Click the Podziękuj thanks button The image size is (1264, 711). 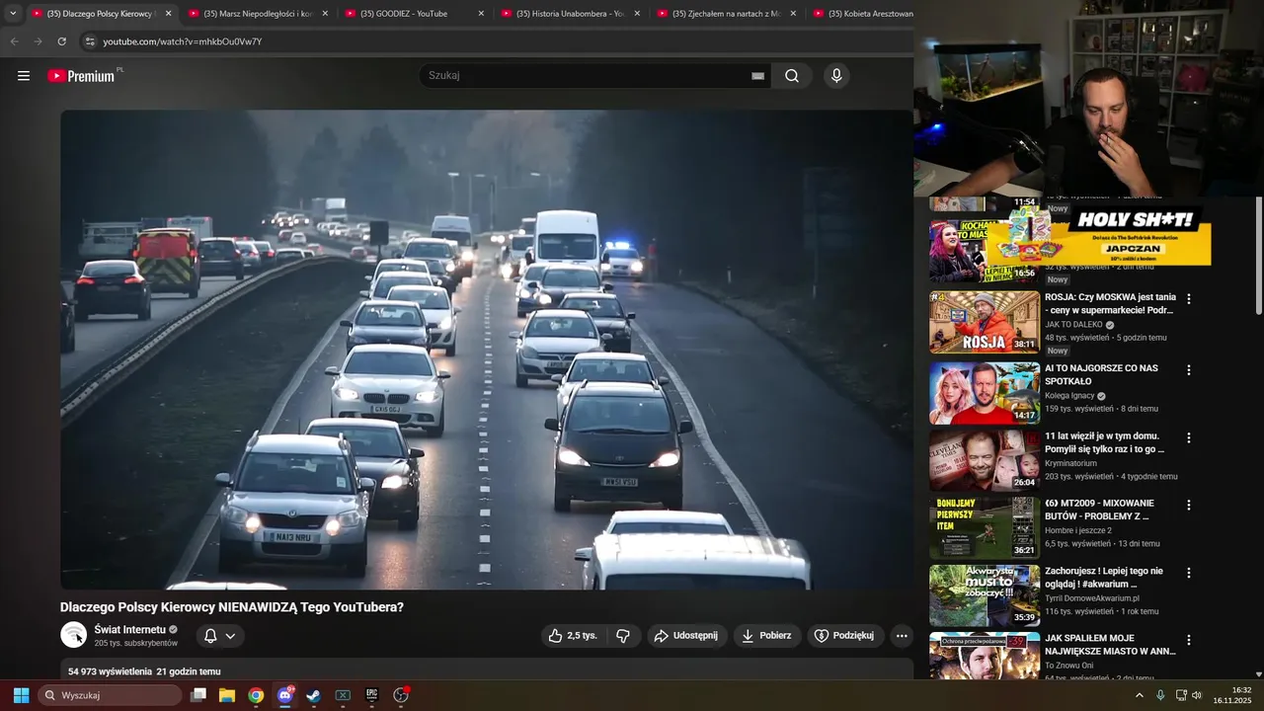point(843,636)
